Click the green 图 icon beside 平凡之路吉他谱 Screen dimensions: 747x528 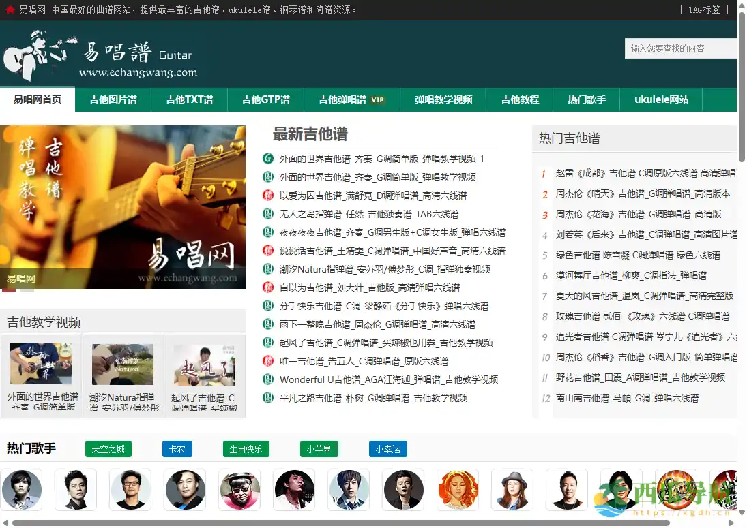click(267, 397)
